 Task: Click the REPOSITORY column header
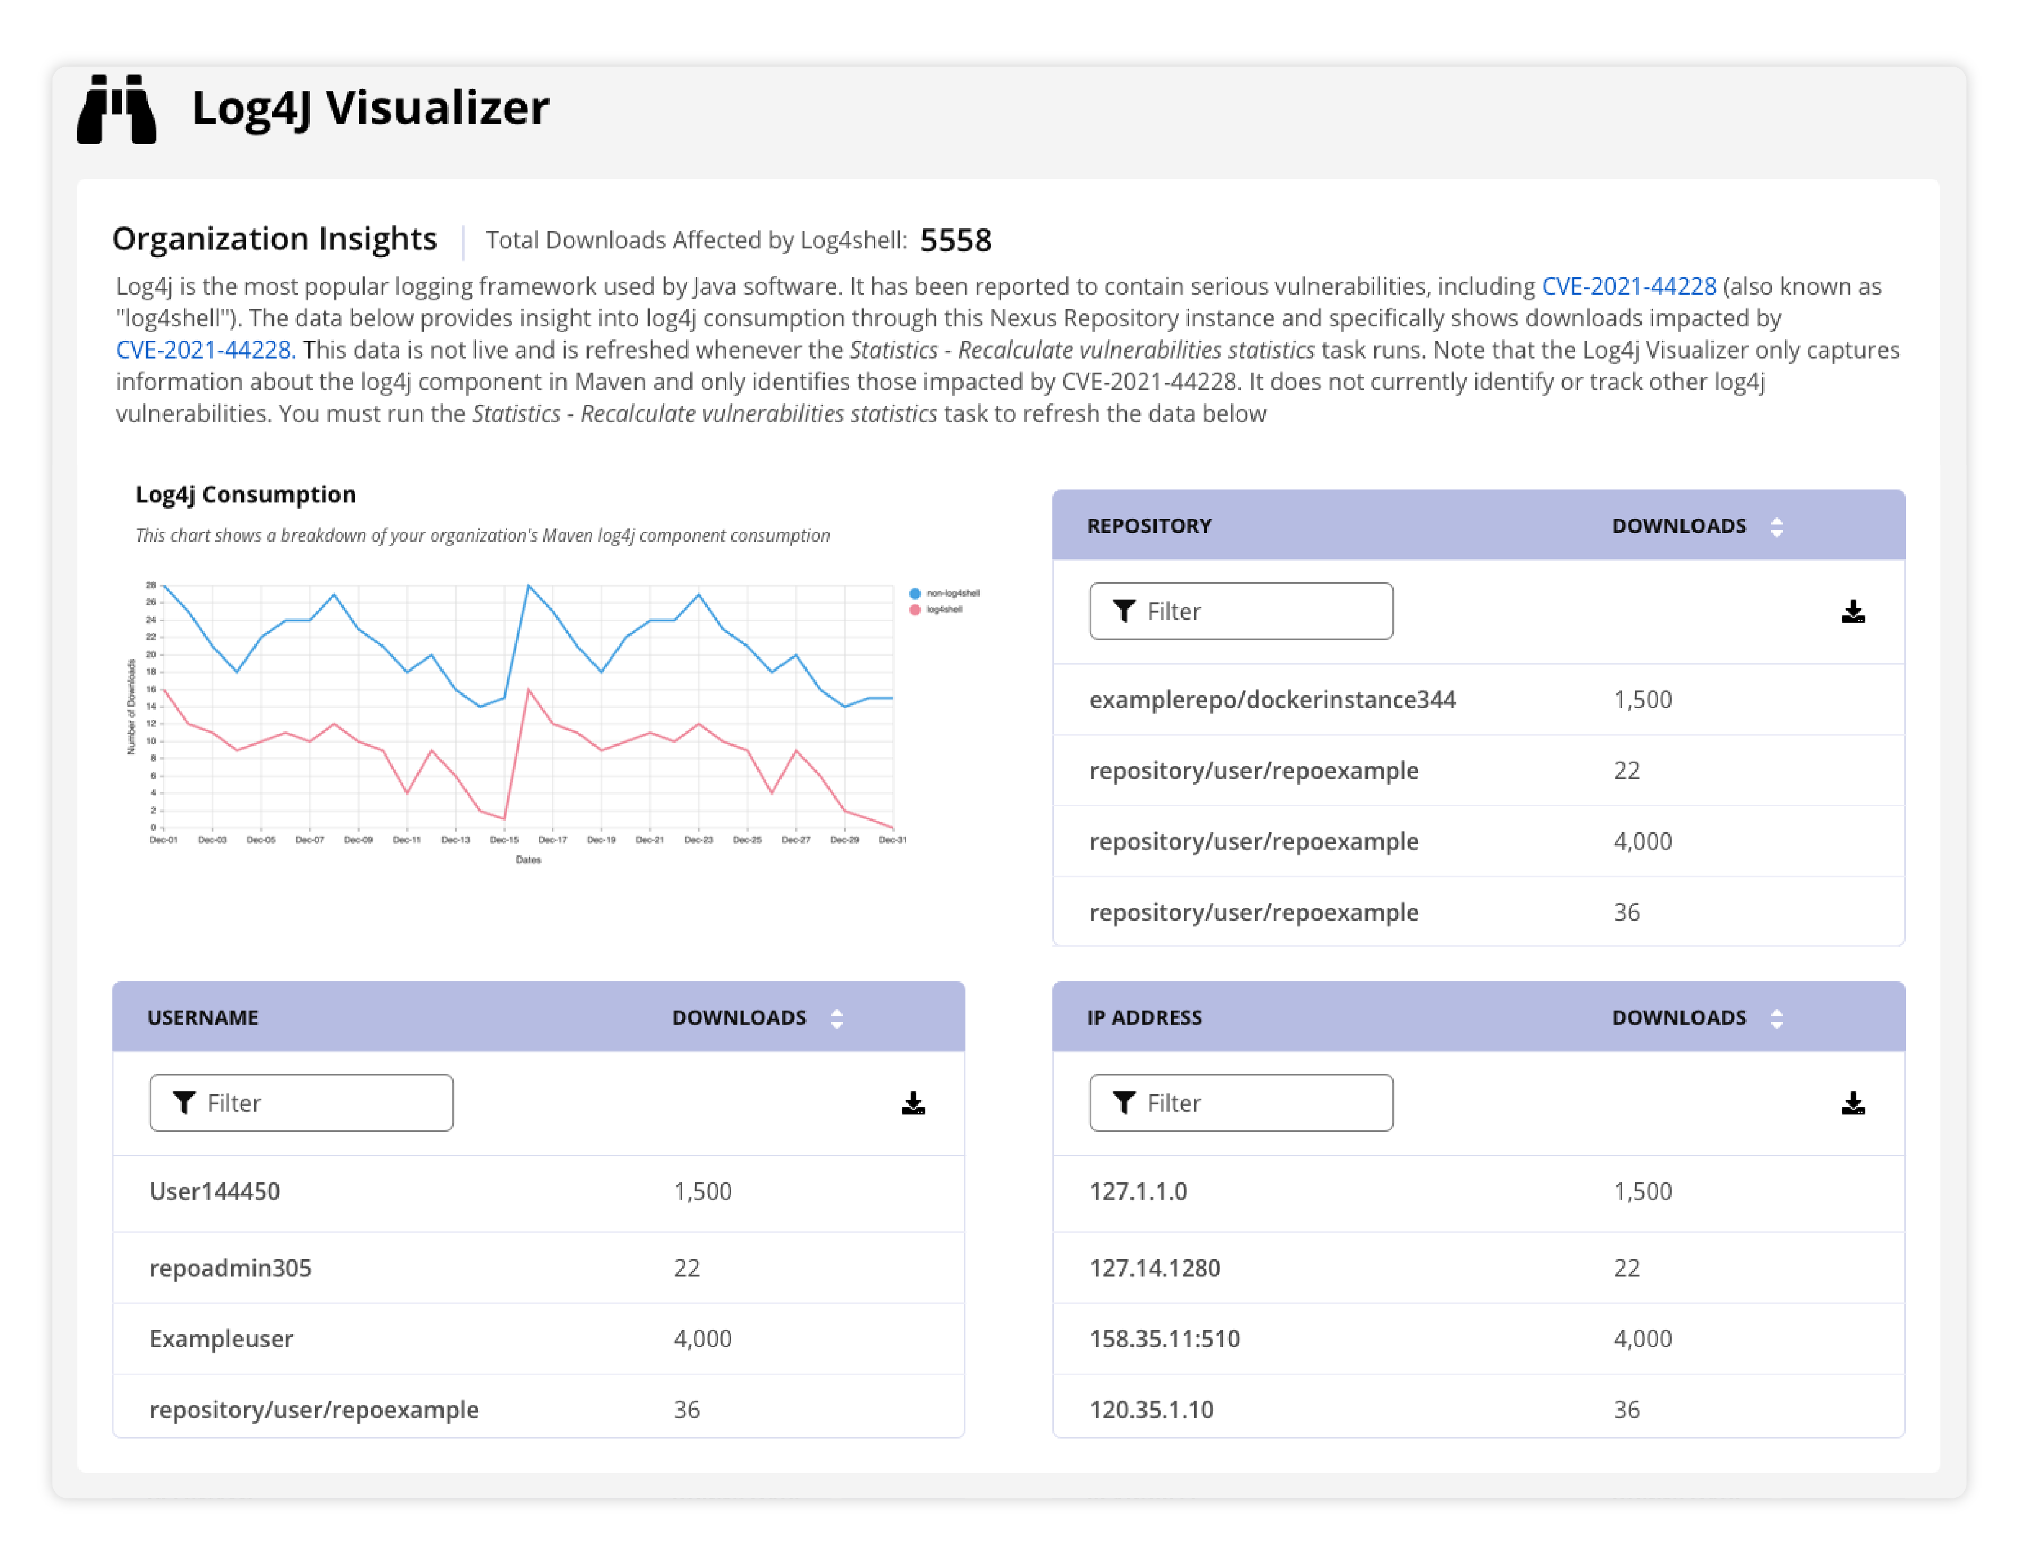tap(1149, 526)
